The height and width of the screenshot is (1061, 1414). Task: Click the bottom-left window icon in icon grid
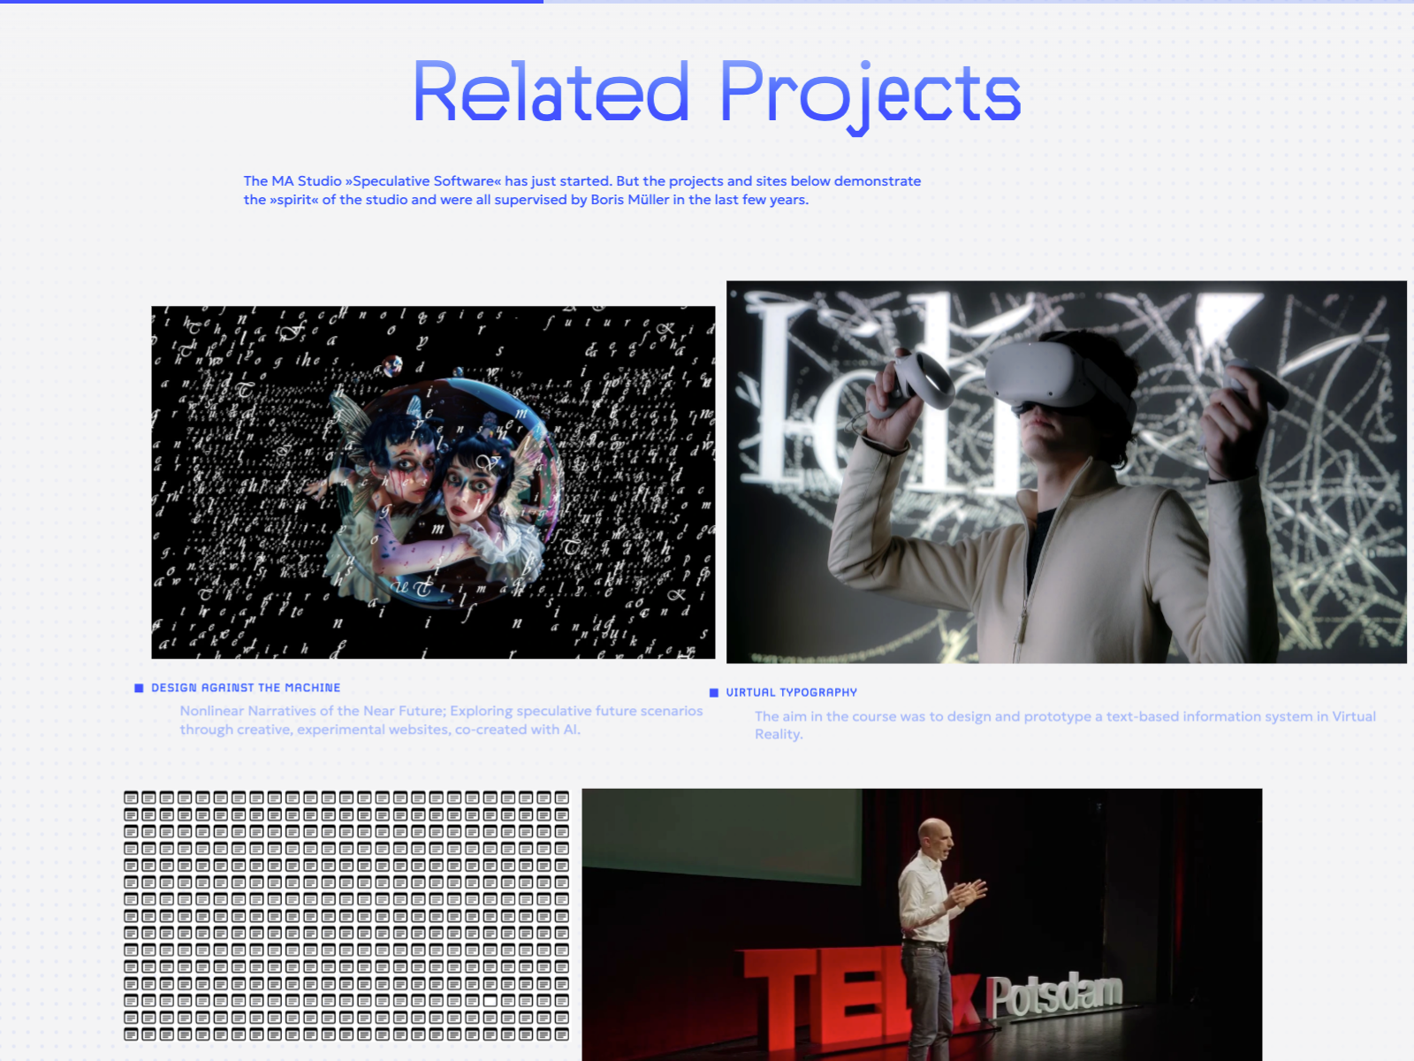tap(131, 1034)
